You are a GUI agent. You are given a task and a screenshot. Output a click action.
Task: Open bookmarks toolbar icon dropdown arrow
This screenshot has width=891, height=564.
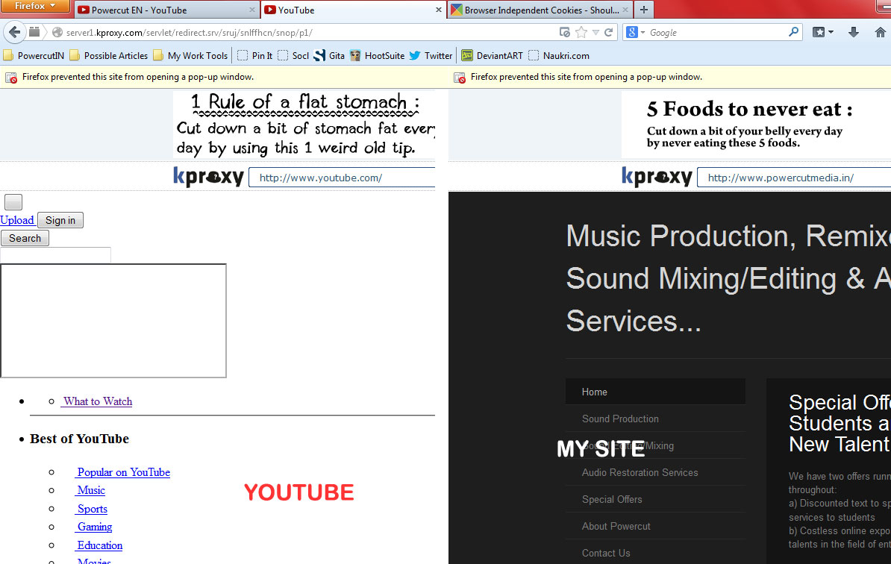[x=831, y=32]
